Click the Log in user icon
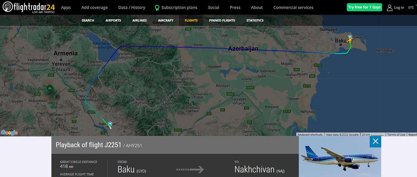 click(x=390, y=8)
